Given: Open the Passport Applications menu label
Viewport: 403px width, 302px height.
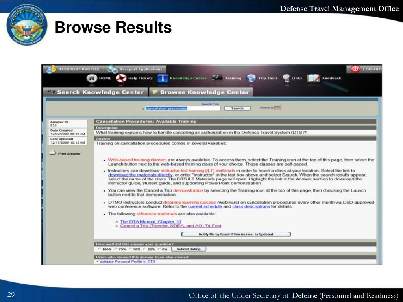Looking at the screenshot, I should pos(141,69).
